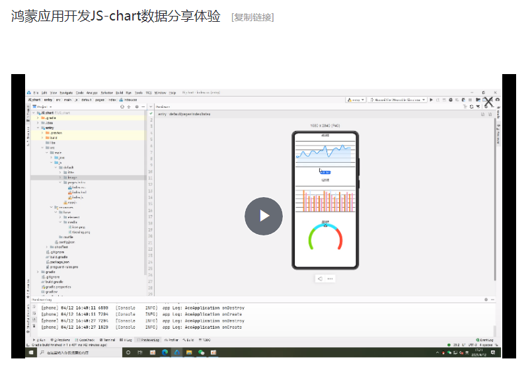Expand the .gradle folder

(x=38, y=118)
